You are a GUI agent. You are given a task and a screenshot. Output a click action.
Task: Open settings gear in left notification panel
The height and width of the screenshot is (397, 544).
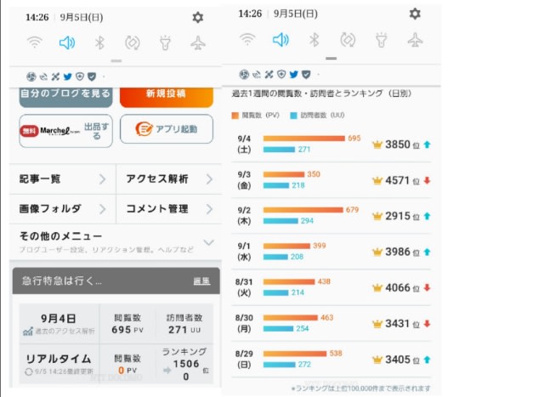pos(198,17)
